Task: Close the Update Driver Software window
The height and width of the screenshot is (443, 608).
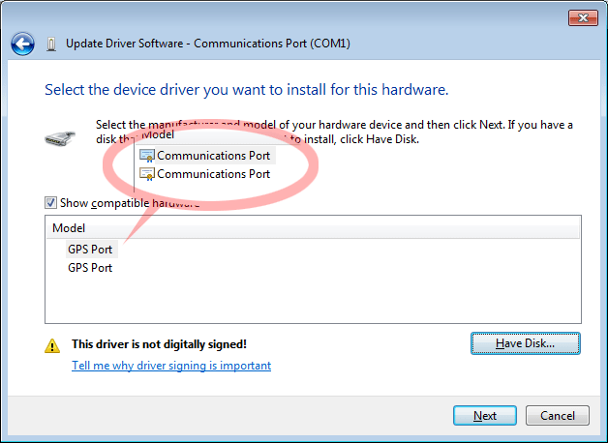Action: (x=581, y=17)
